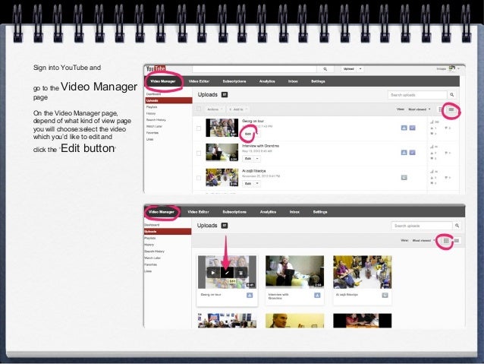Select History in upper screenshot's sidebar
Image resolution: width=484 pixels, height=364 pixels.
coord(151,113)
